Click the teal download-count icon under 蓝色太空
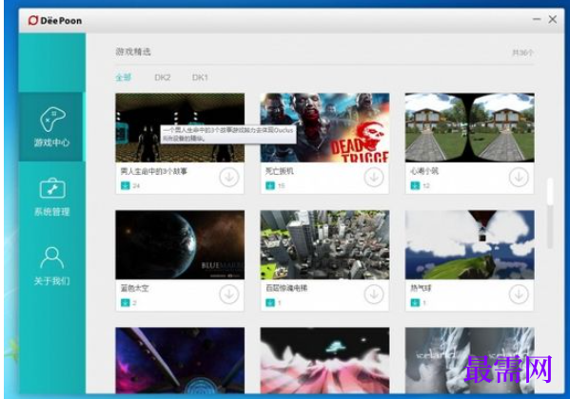This screenshot has height=399, width=570. tap(125, 303)
